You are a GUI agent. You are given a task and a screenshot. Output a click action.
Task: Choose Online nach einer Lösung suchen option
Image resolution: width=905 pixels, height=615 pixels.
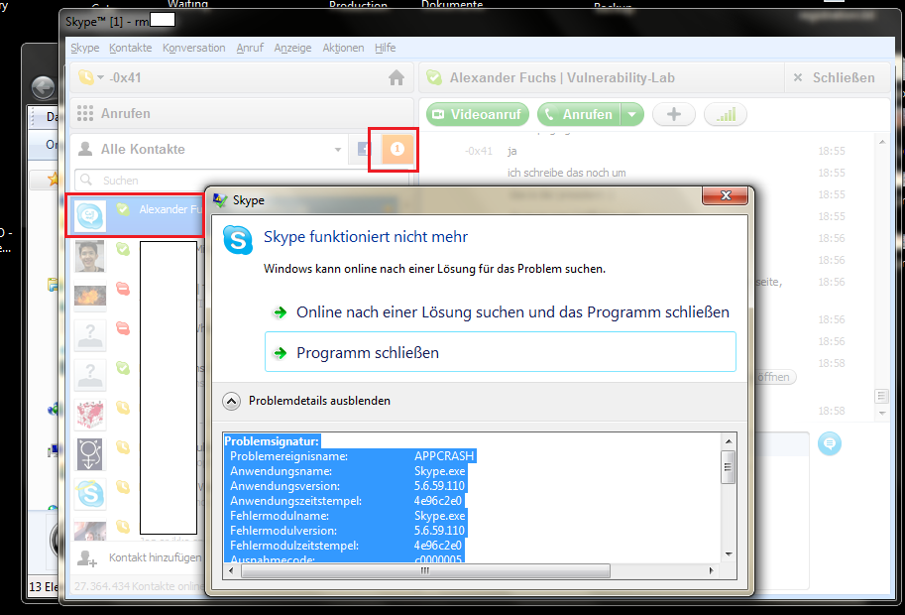point(501,312)
